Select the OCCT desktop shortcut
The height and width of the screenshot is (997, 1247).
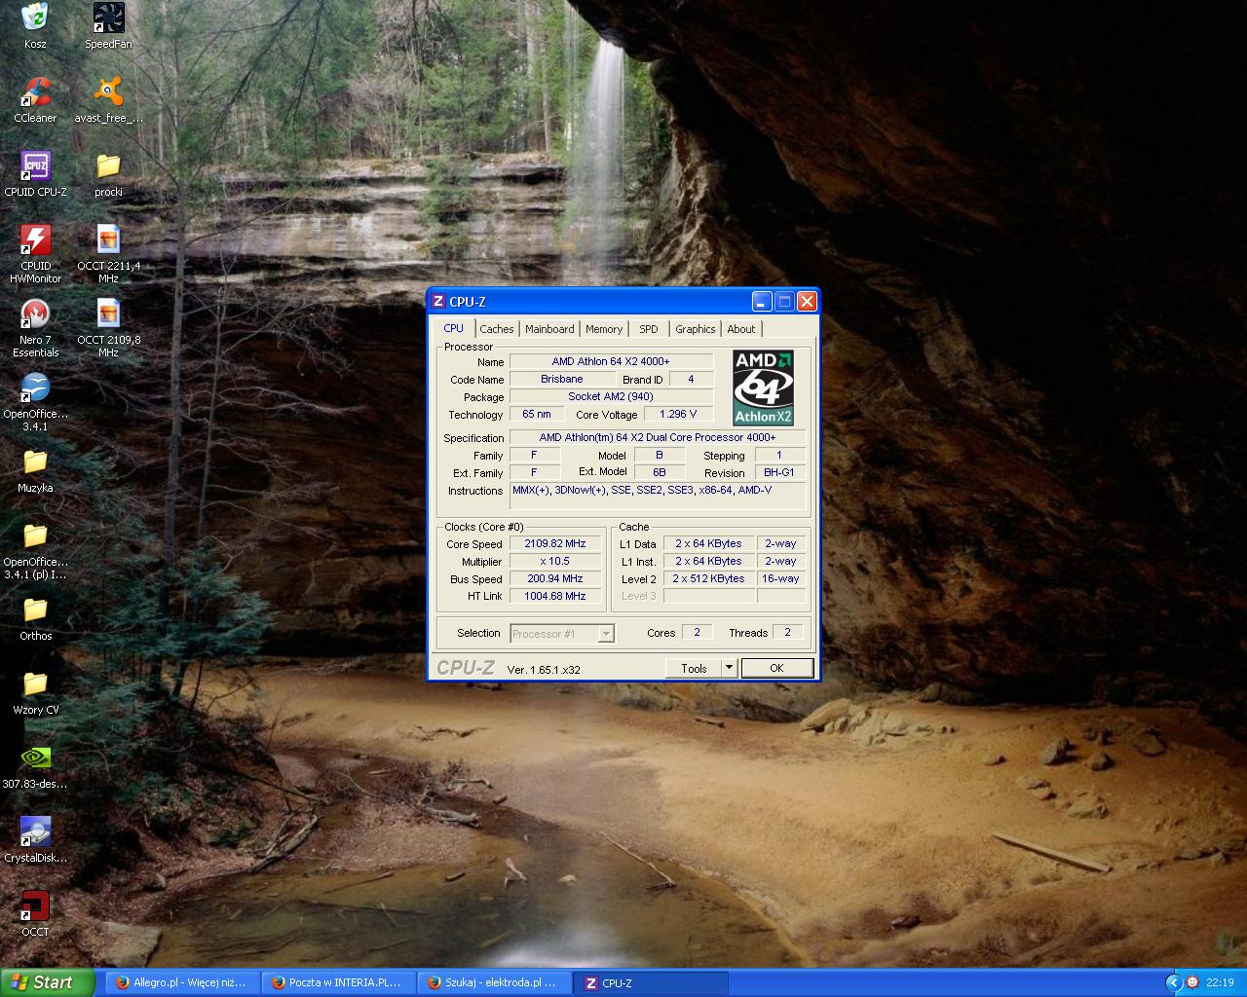35,905
